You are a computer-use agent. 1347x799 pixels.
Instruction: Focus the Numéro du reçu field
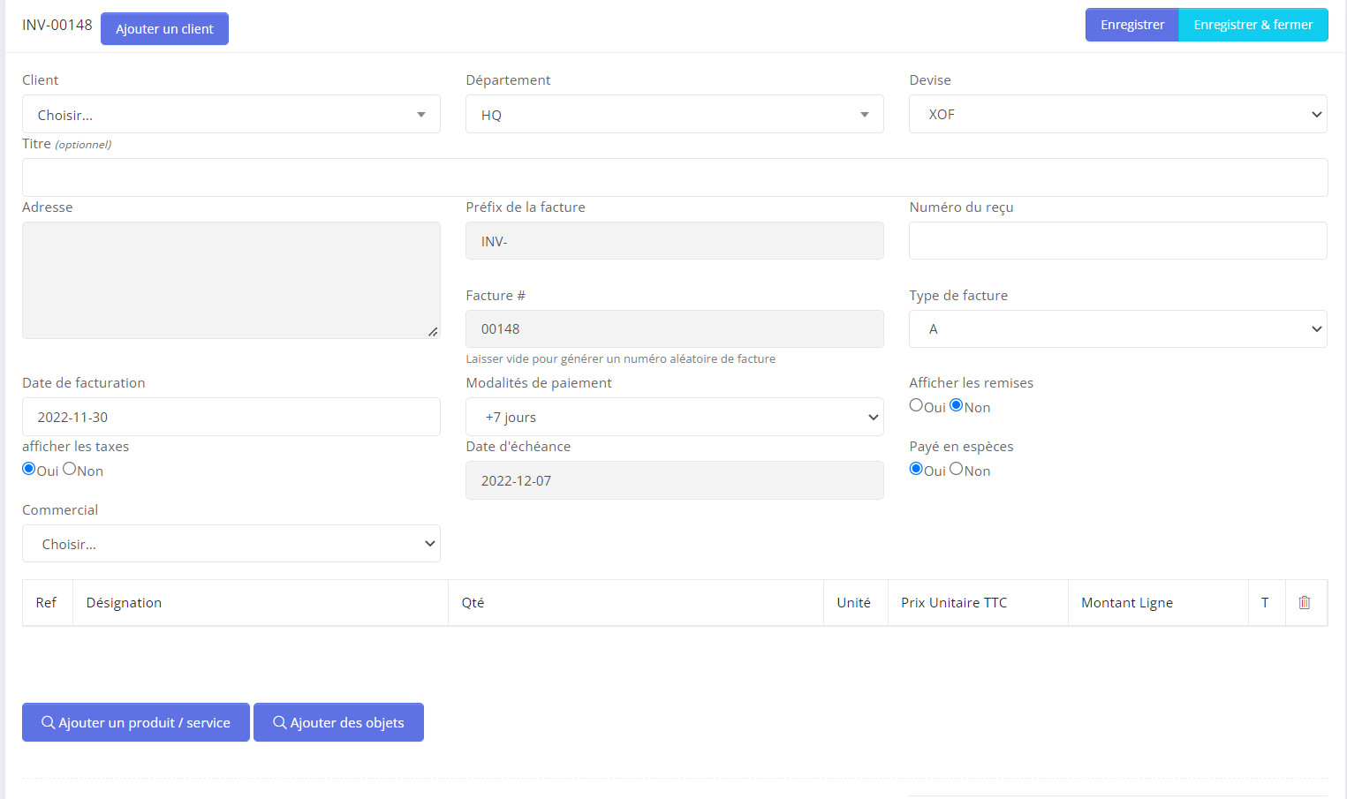[x=1117, y=241]
